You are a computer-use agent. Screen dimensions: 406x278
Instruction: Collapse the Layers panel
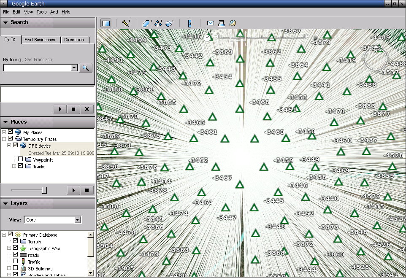pyautogui.click(x=5, y=203)
